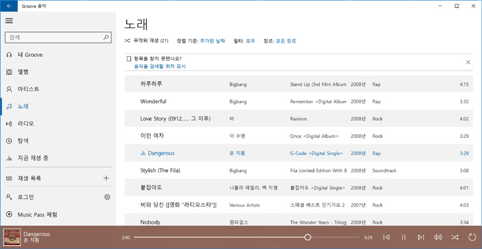Screen dimensions: 482x249
Task: Skip to next track
Action: tap(421, 237)
